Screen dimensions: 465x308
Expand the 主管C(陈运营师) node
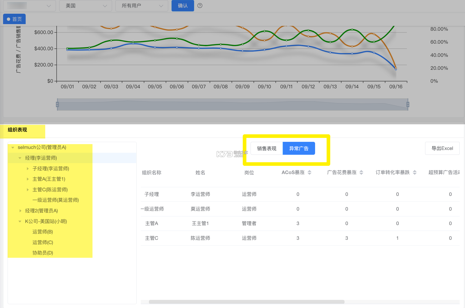[27, 190]
